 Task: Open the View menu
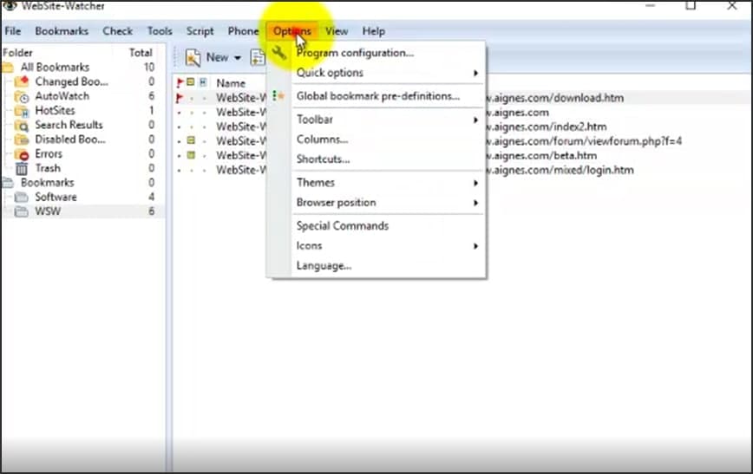click(337, 31)
